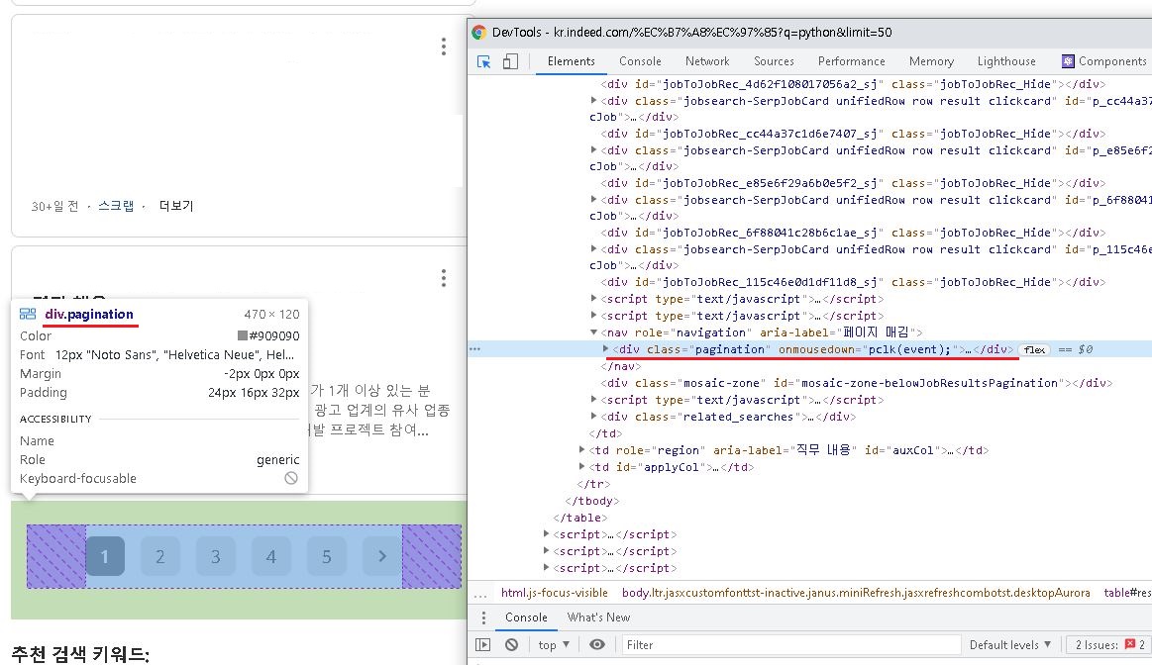Expand the p_6f88041 job card node
This screenshot has height=665, width=1152.
click(593, 200)
